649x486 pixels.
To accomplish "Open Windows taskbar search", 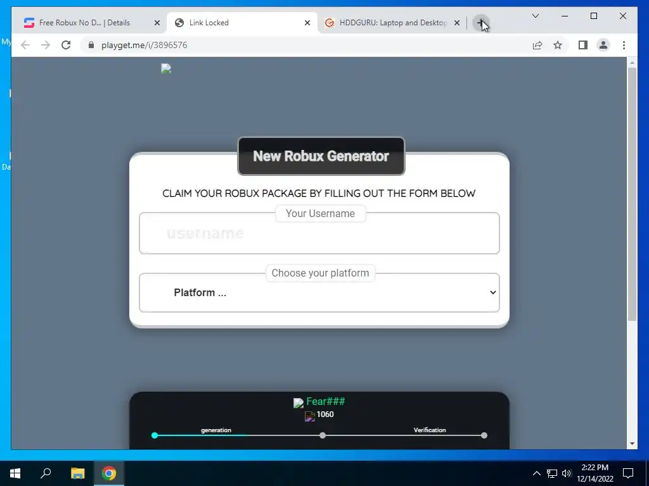I will (46, 473).
